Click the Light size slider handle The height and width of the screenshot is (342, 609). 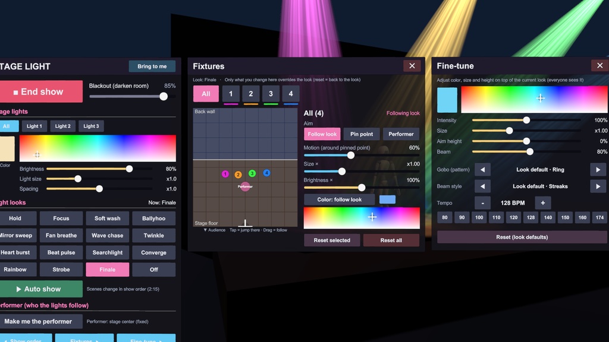pos(78,179)
